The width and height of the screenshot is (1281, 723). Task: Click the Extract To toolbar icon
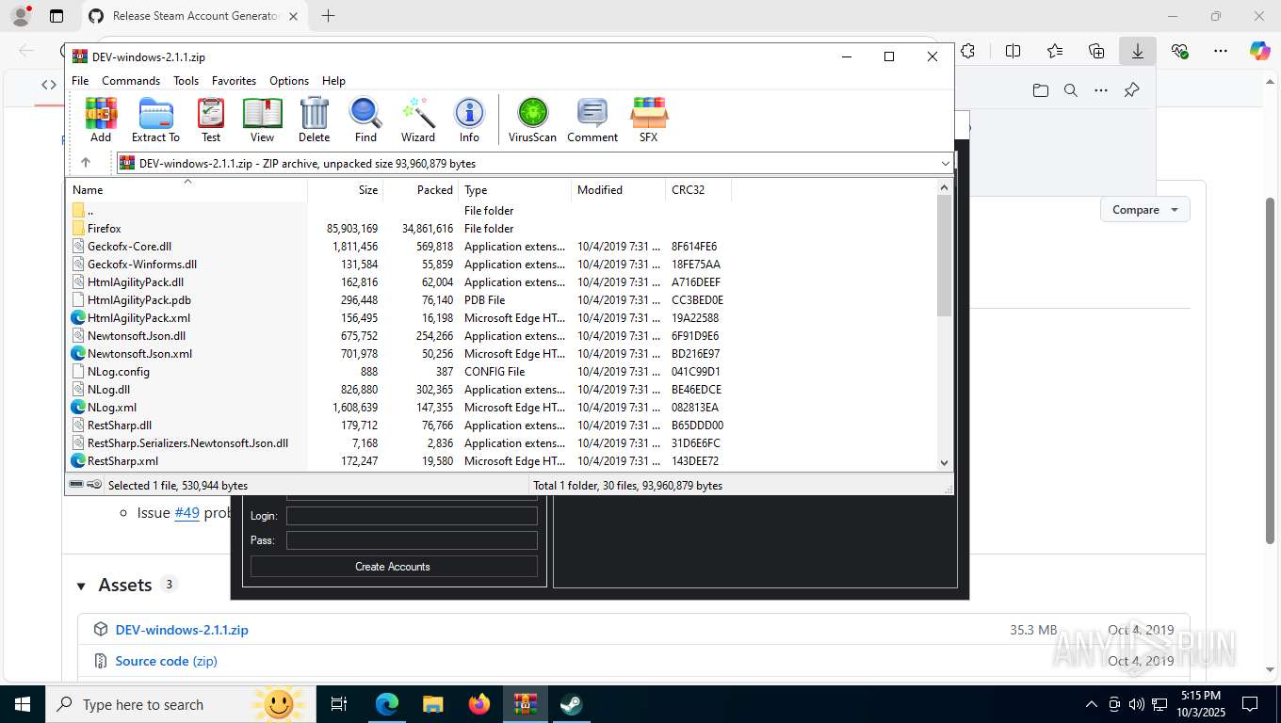click(x=155, y=120)
